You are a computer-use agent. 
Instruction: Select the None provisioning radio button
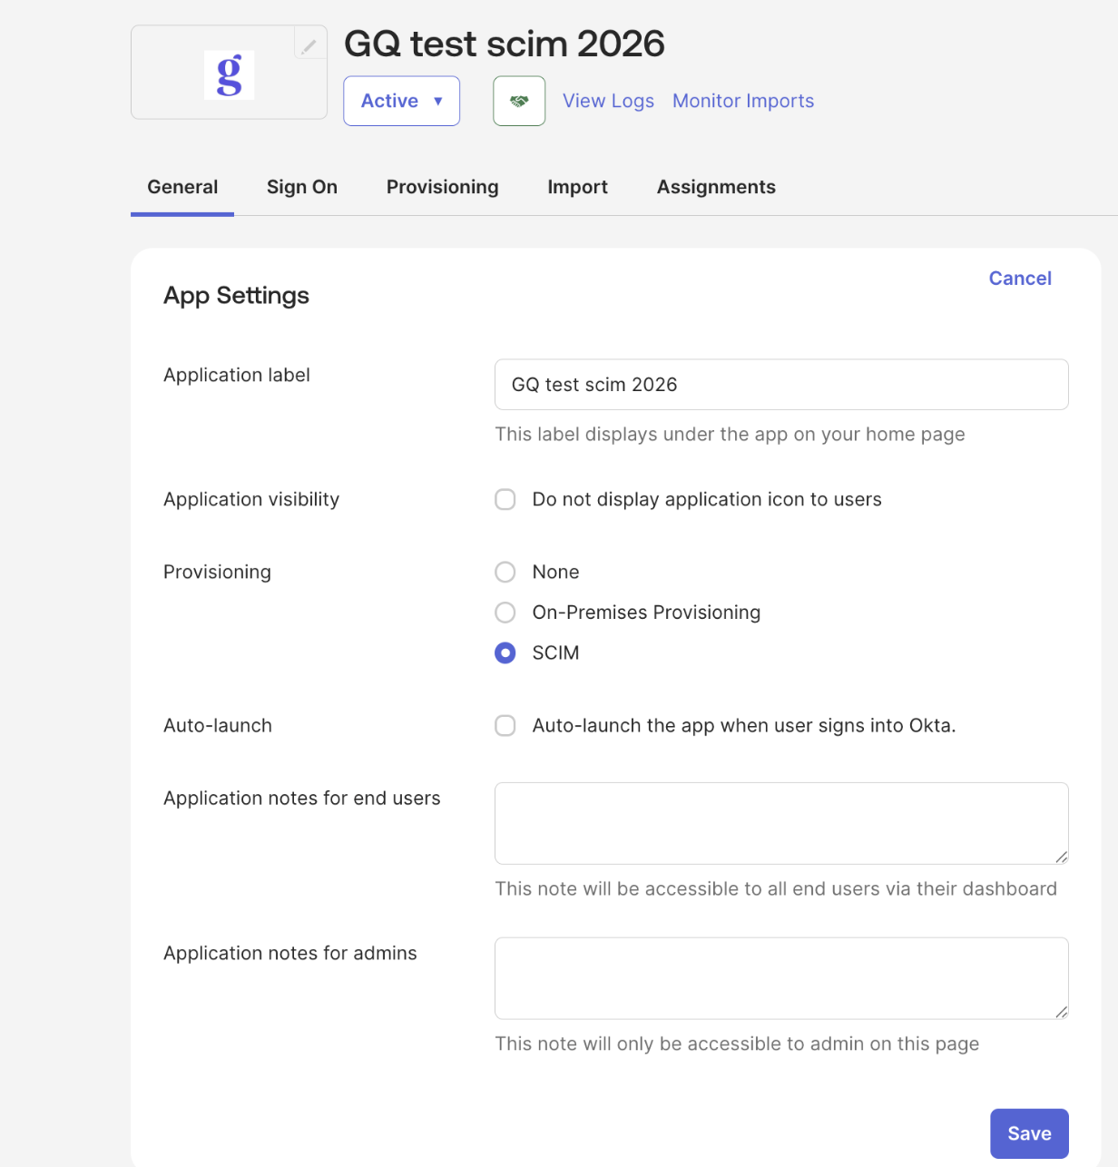[x=505, y=572]
